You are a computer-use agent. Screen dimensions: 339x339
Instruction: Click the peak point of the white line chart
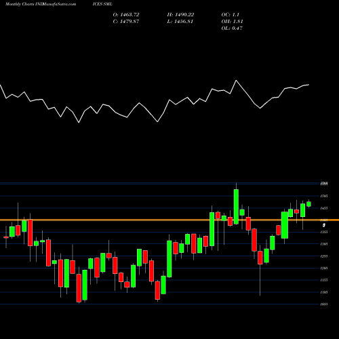[236, 81]
